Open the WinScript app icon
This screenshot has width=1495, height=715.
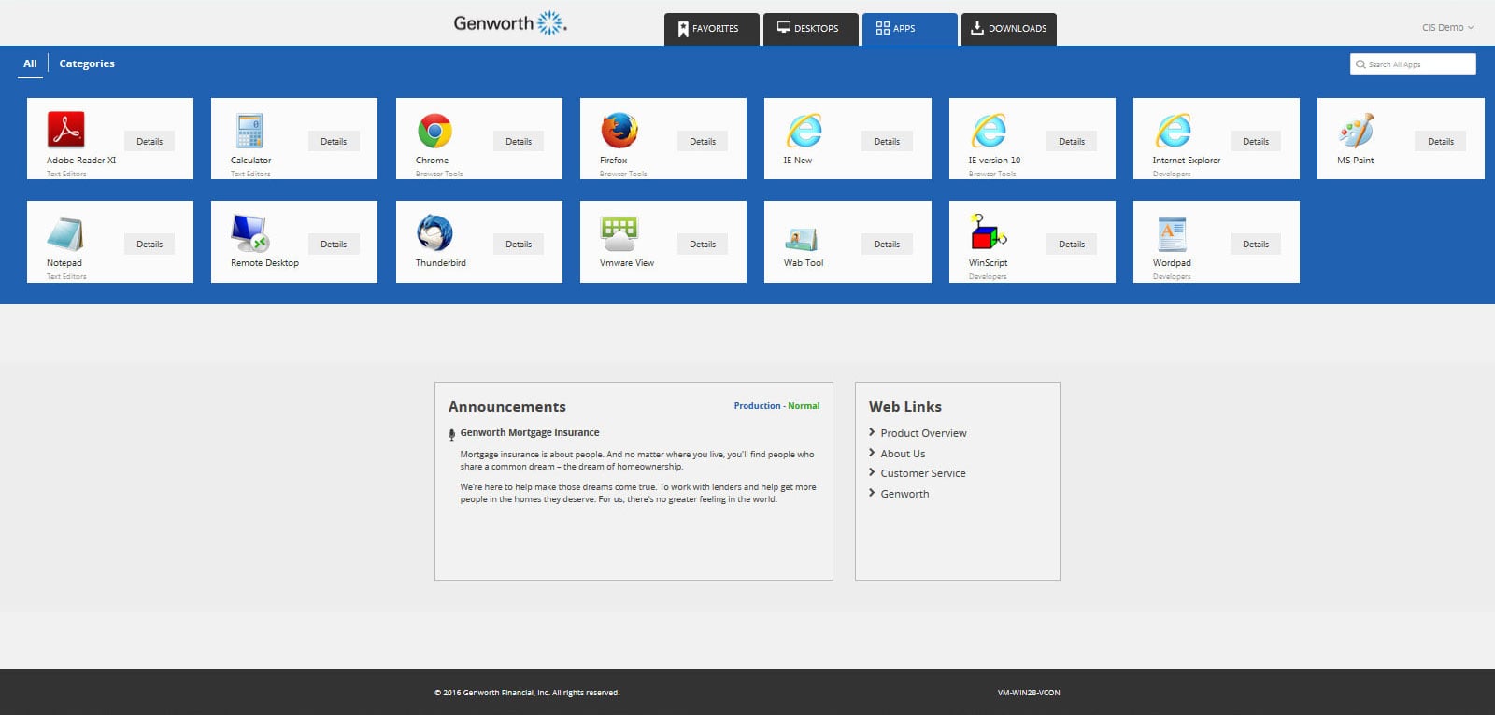(988, 232)
